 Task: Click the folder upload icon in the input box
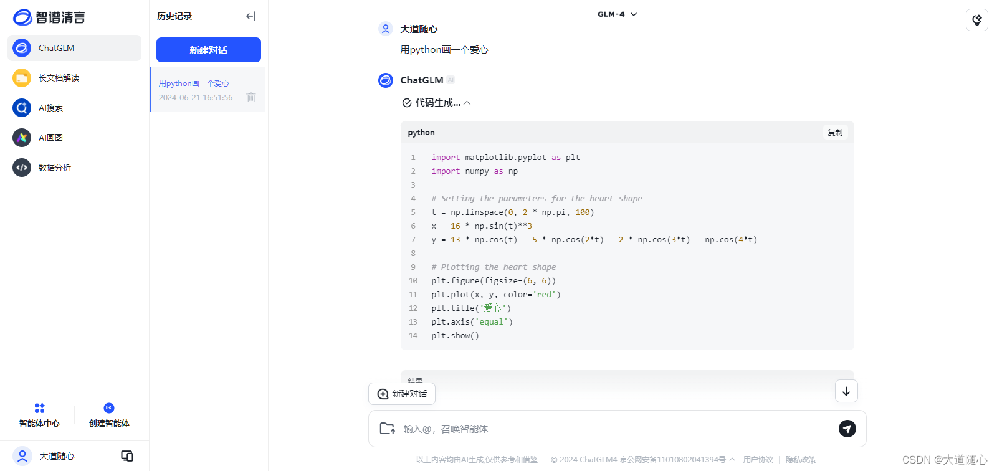click(388, 429)
